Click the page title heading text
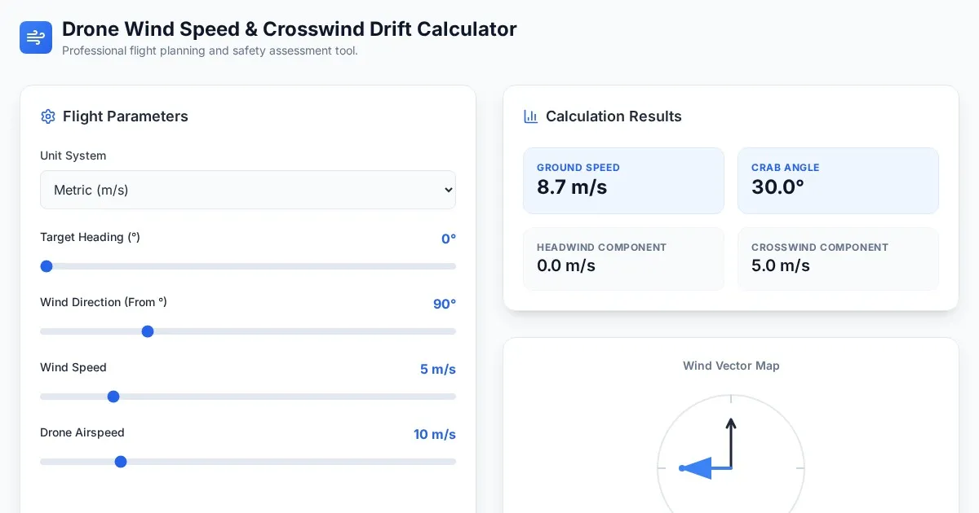The height and width of the screenshot is (513, 979). (289, 29)
